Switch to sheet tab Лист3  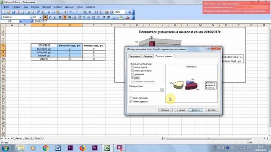38,138
